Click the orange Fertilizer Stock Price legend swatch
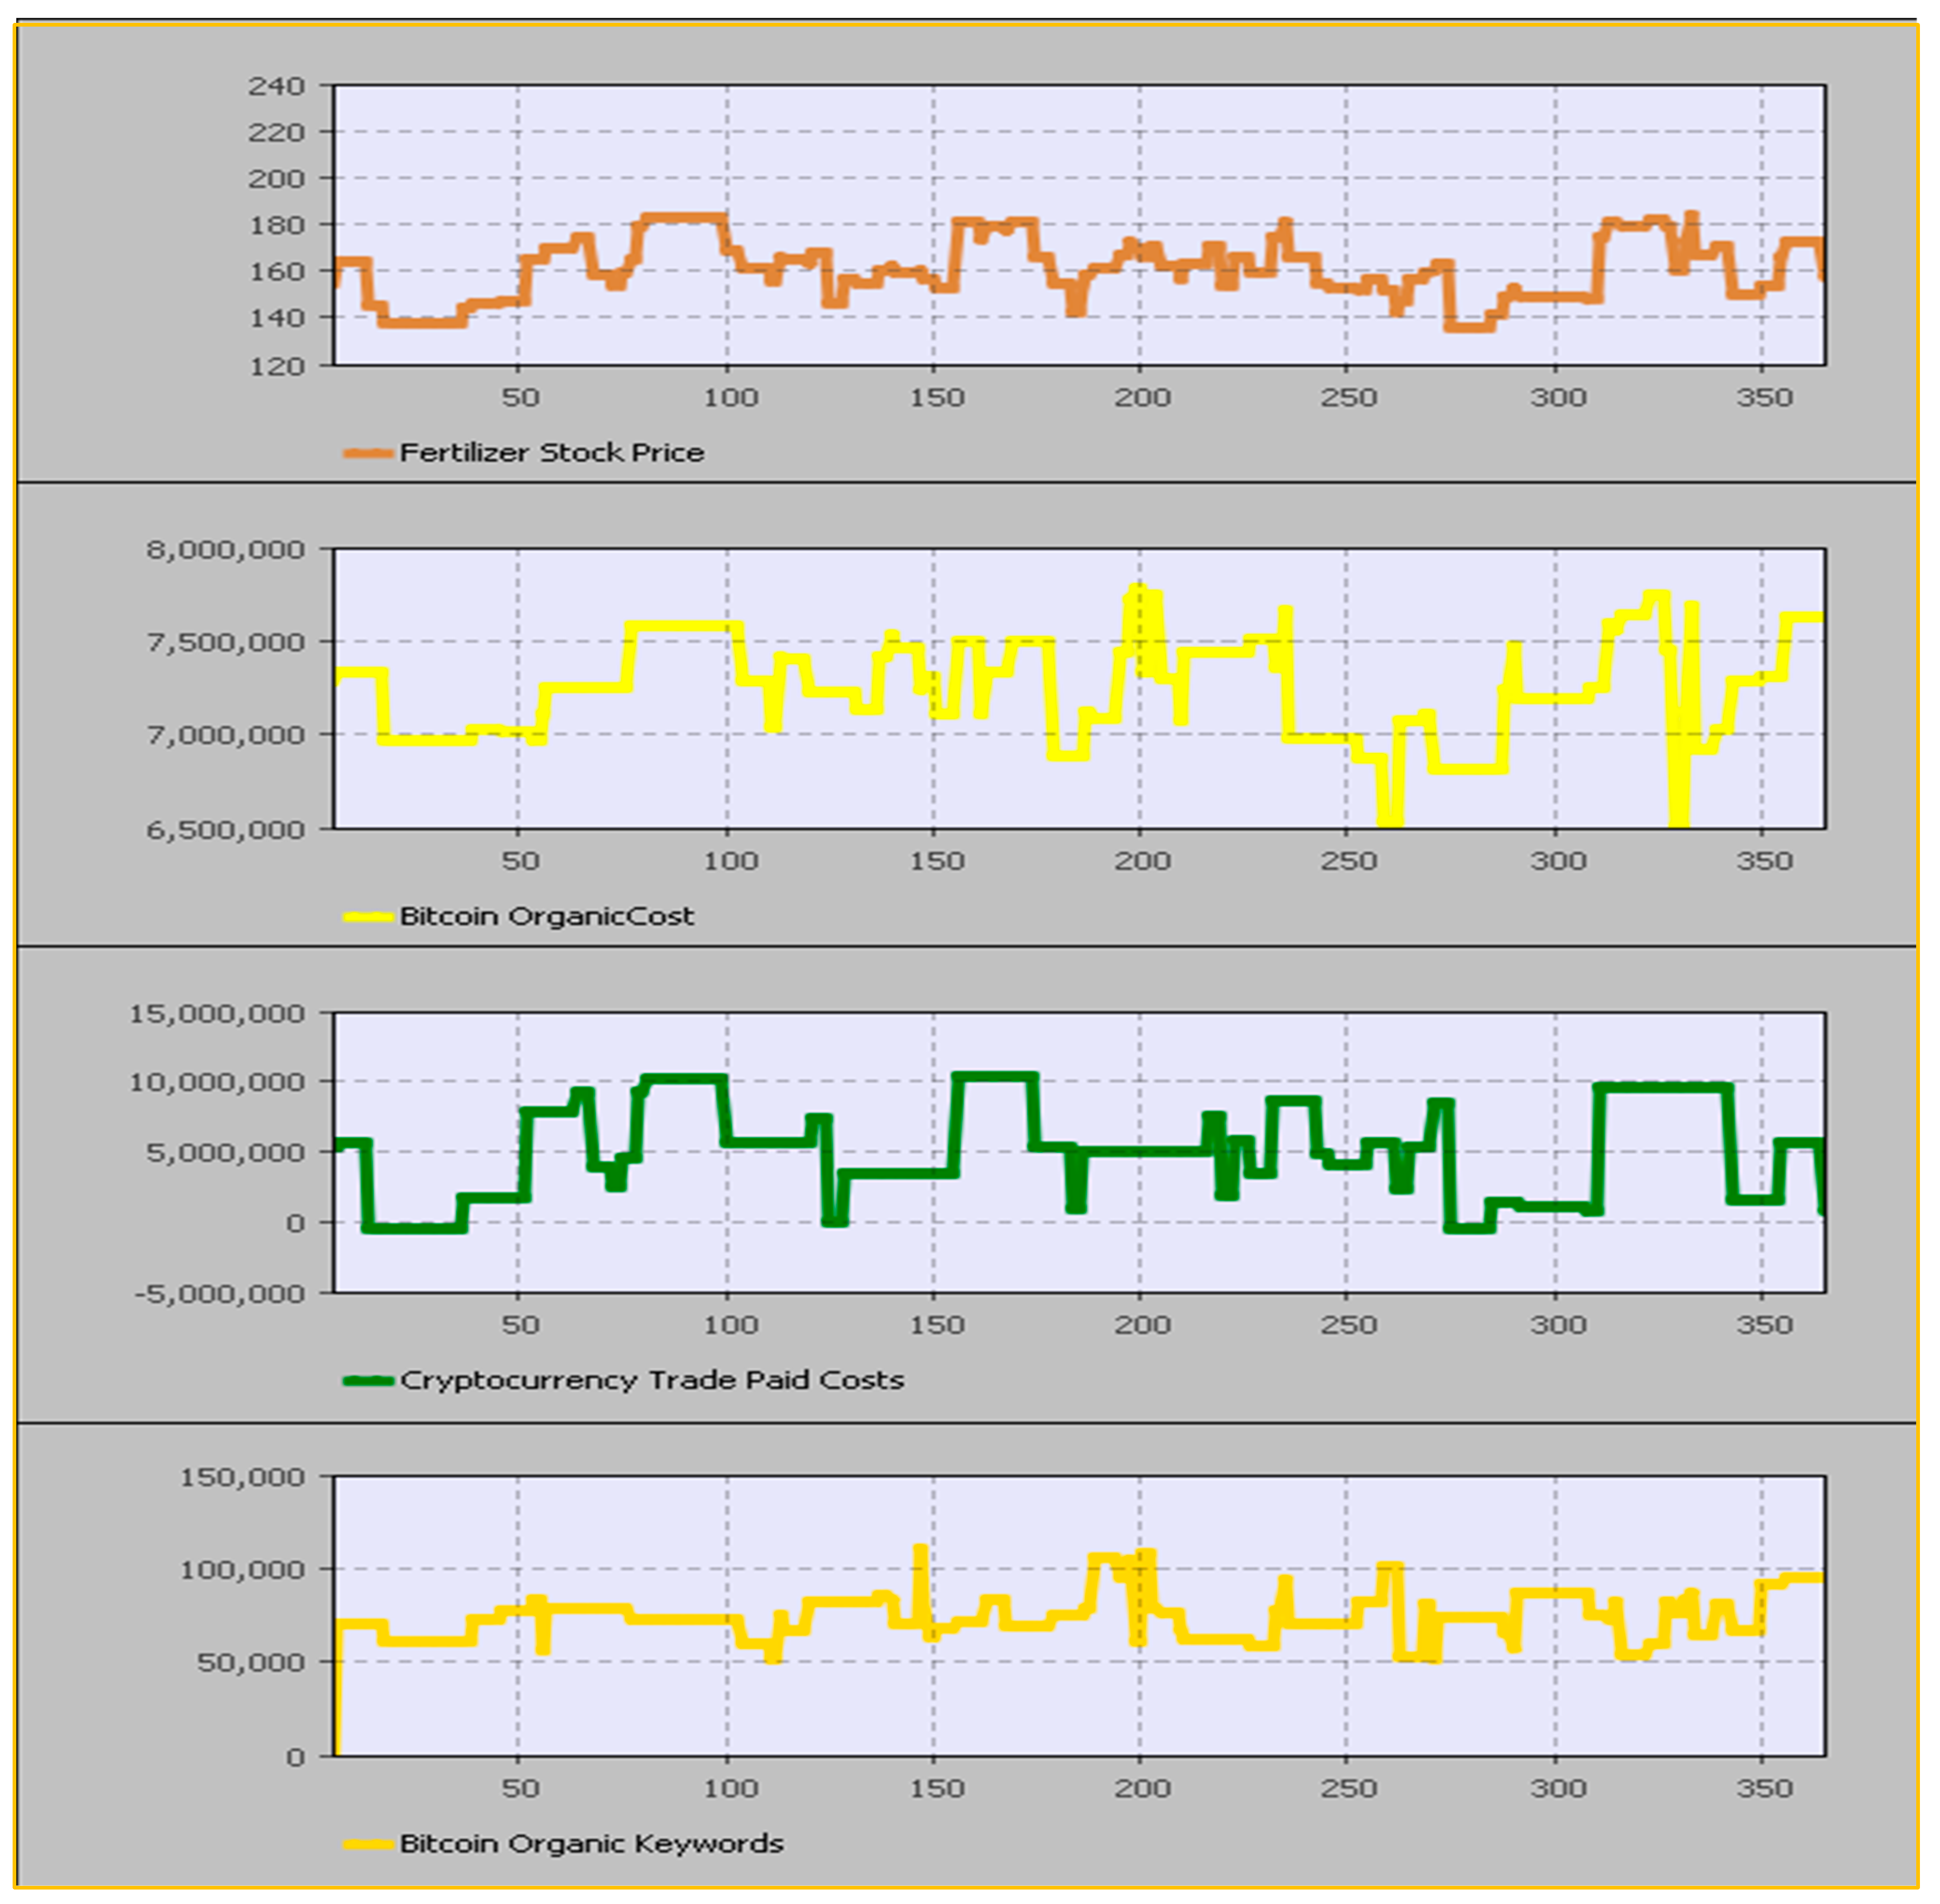 pyautogui.click(x=367, y=453)
